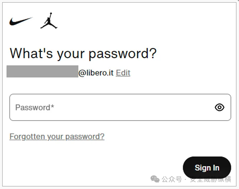
Task: Select the Jumpman brand mark
Action: [x=49, y=20]
